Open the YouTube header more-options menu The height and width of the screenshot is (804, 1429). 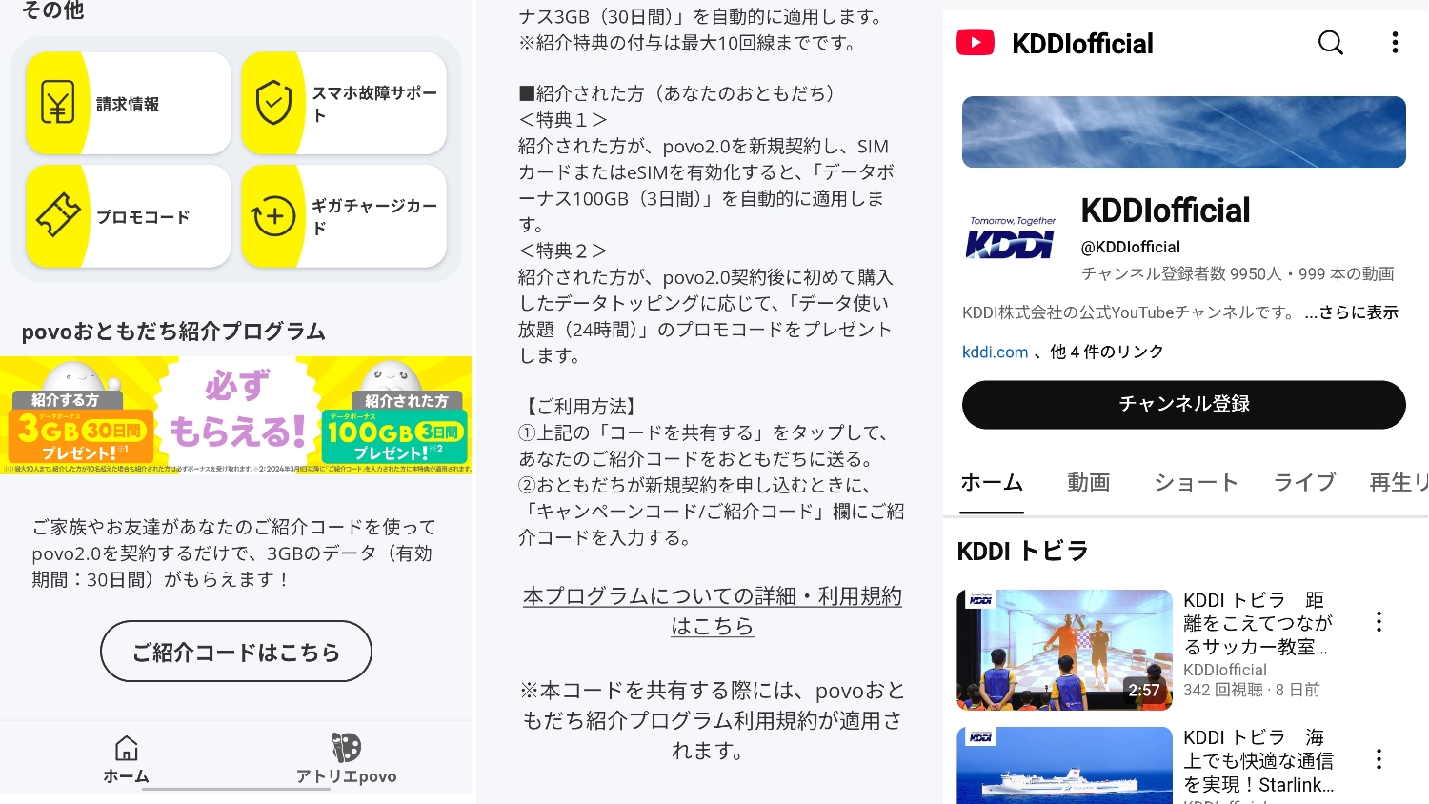pyautogui.click(x=1395, y=43)
